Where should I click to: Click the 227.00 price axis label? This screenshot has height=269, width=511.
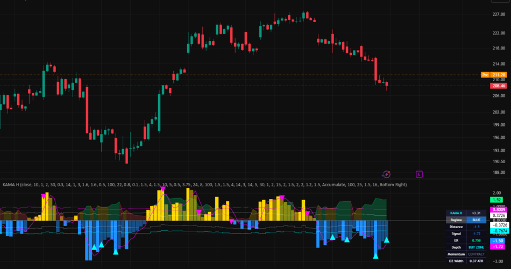tap(499, 15)
